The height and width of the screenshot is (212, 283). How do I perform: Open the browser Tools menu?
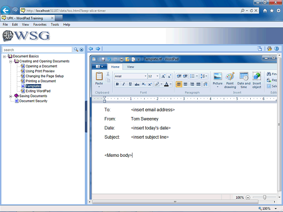(x=55, y=25)
